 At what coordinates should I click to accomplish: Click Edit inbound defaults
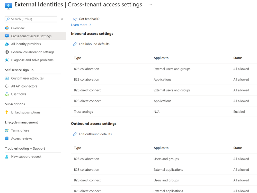tap(91, 44)
